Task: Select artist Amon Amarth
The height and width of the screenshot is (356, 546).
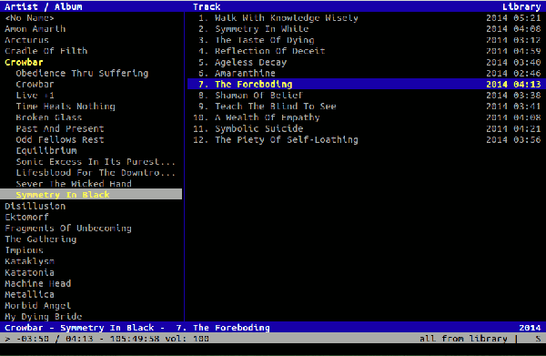Action: (x=35, y=29)
